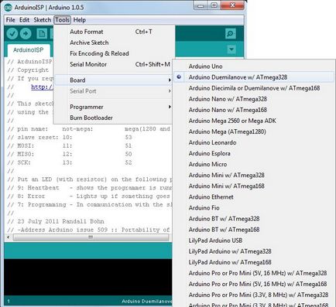
Task: Expand the Programmer submenu arrow
Action: pyautogui.click(x=170, y=107)
